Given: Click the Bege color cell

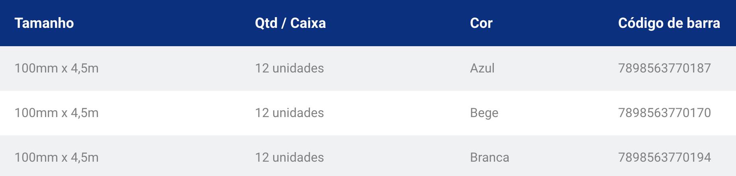Looking at the screenshot, I should pos(484,113).
